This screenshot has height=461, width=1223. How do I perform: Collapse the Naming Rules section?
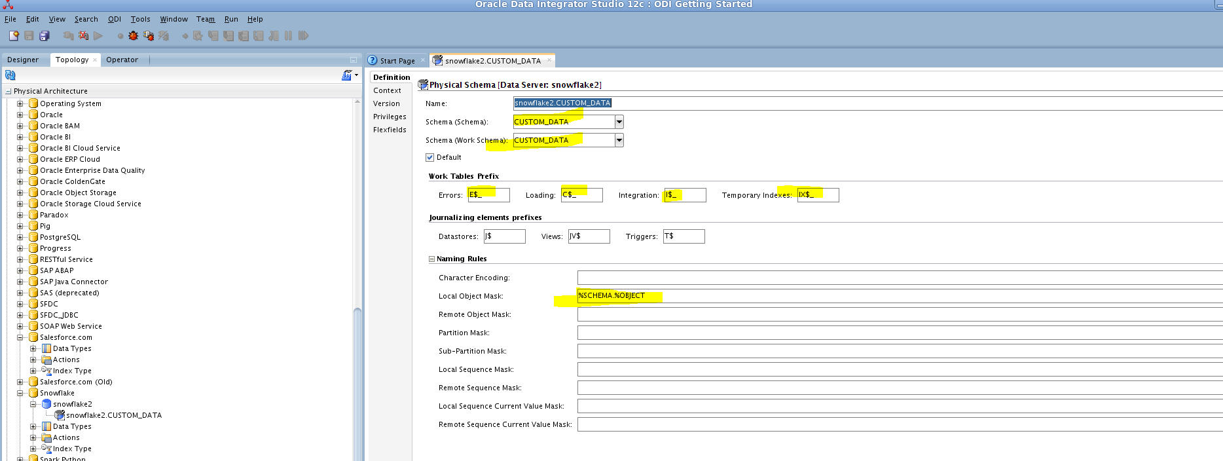coord(431,259)
